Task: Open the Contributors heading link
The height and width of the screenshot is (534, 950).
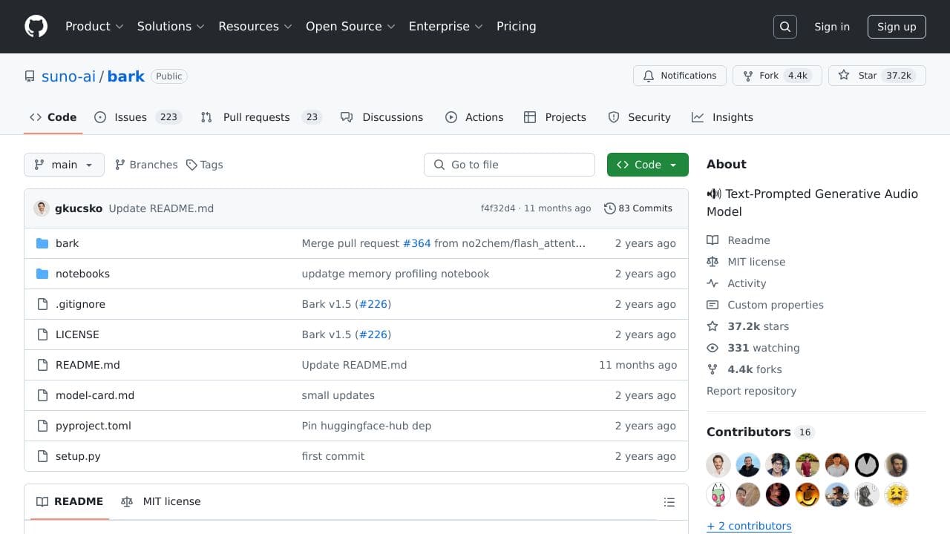Action: pyautogui.click(x=760, y=432)
